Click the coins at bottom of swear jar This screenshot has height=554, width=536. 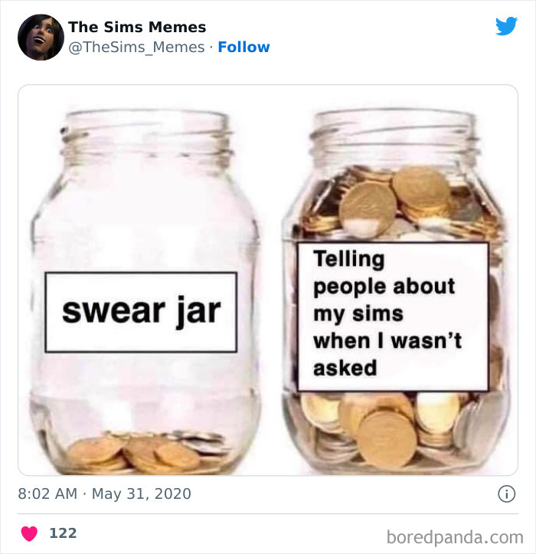[x=146, y=453]
